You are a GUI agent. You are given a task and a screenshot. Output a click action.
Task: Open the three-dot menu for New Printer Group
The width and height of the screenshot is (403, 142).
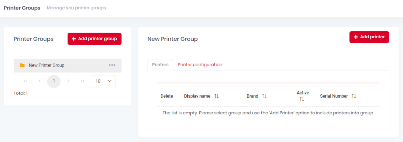click(112, 65)
